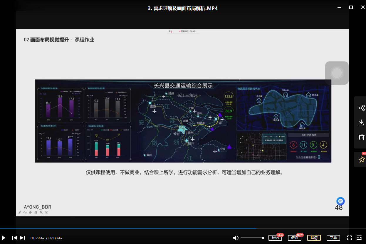Image resolution: width=366 pixels, height=244 pixels.
Task: Maximize the player window
Action: 351,7
